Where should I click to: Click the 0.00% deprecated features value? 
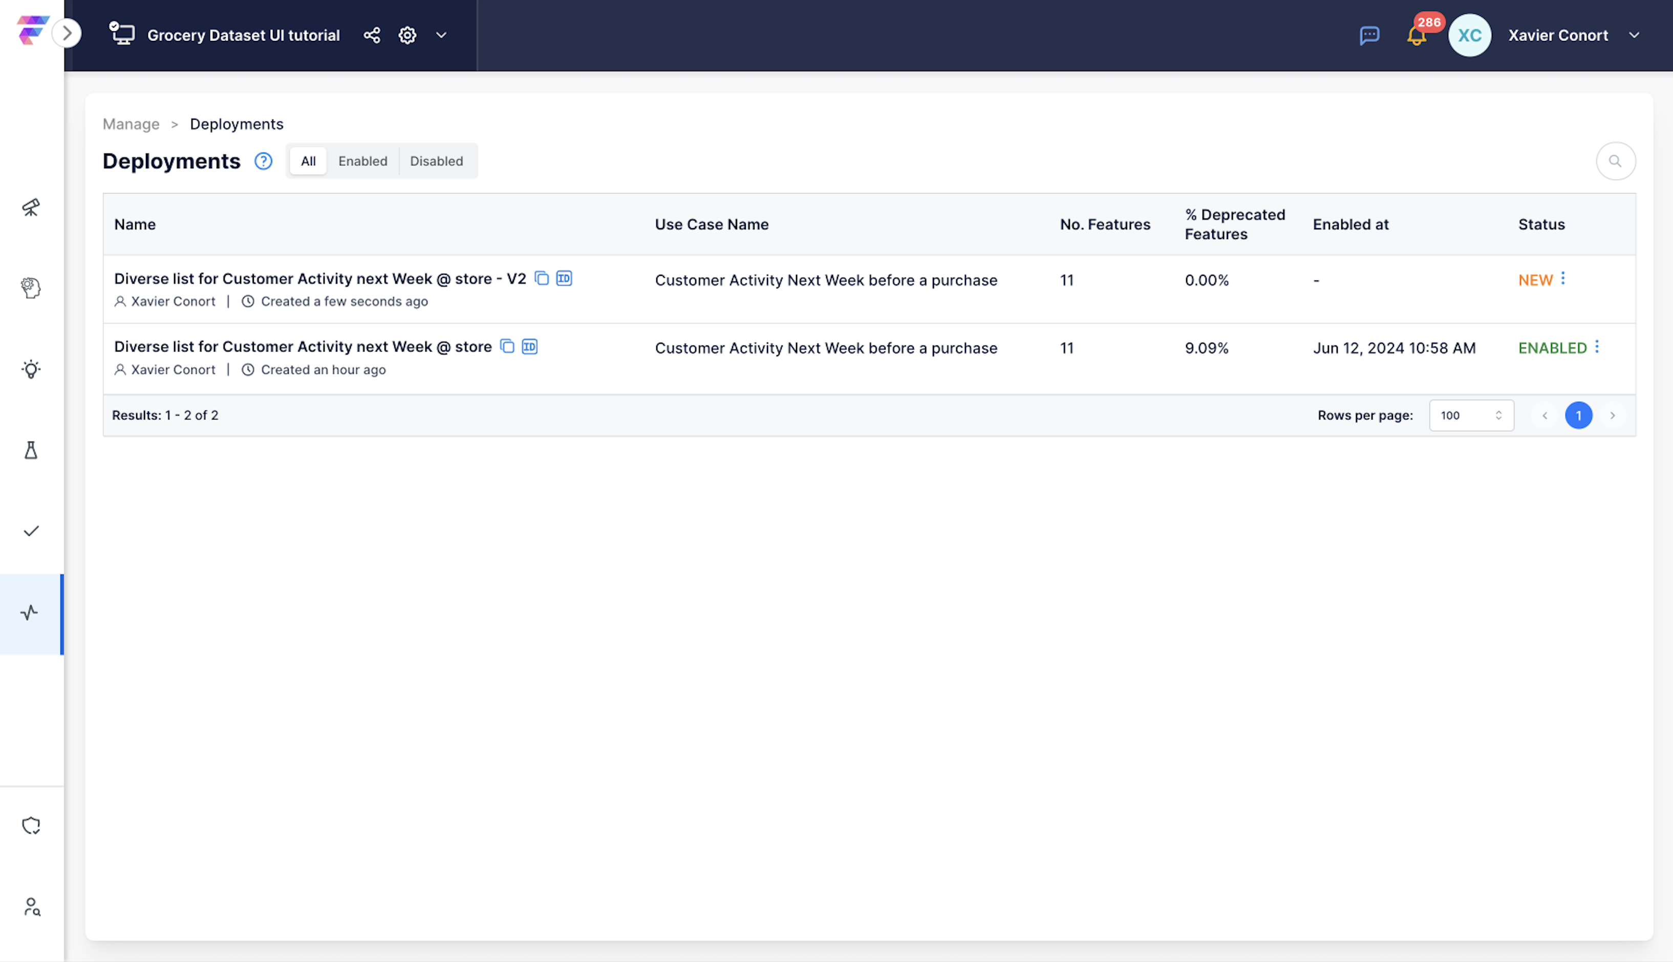coord(1206,280)
